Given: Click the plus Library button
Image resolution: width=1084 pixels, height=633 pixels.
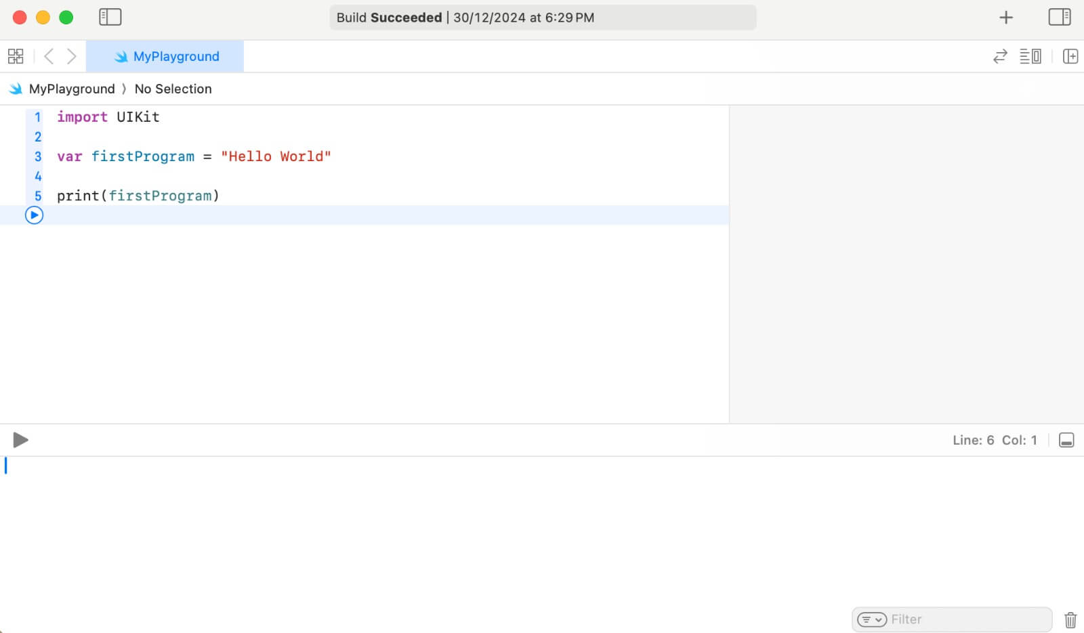Looking at the screenshot, I should [x=1006, y=18].
